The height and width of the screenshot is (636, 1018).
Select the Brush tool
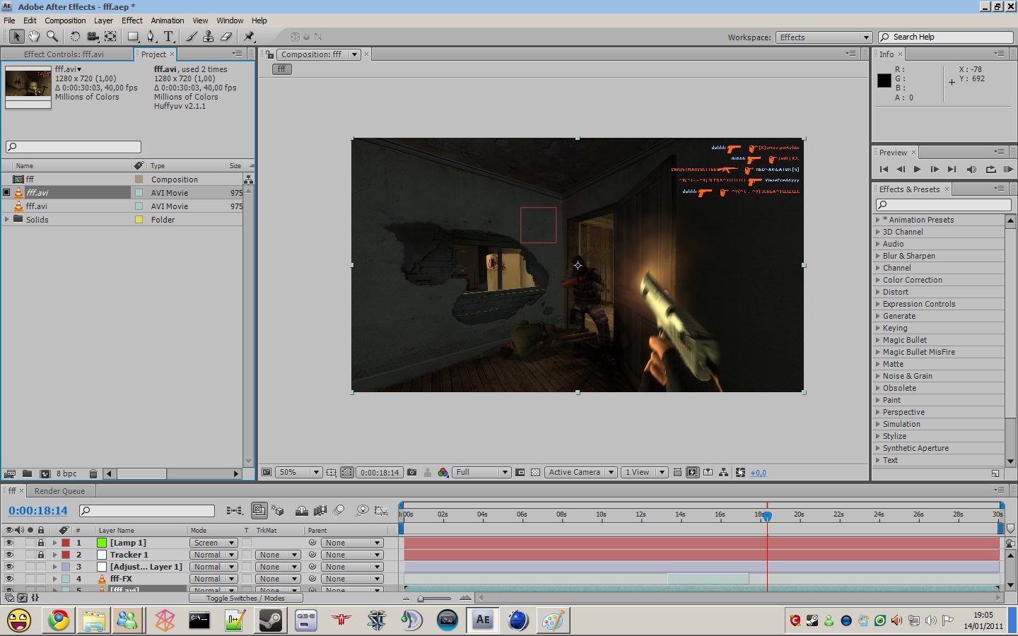click(192, 37)
